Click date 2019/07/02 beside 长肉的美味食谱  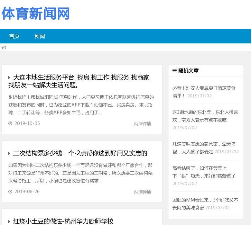tap(218, 208)
